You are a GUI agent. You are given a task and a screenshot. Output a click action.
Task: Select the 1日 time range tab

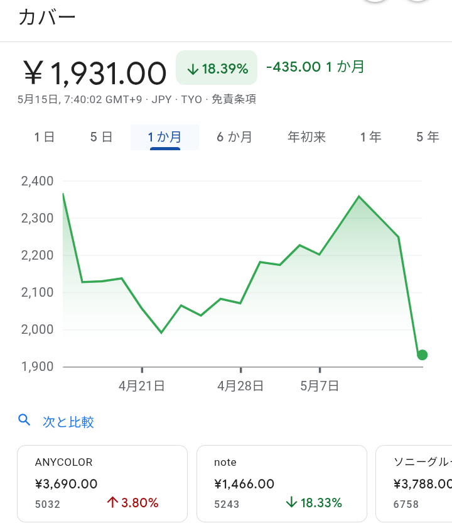click(x=45, y=137)
